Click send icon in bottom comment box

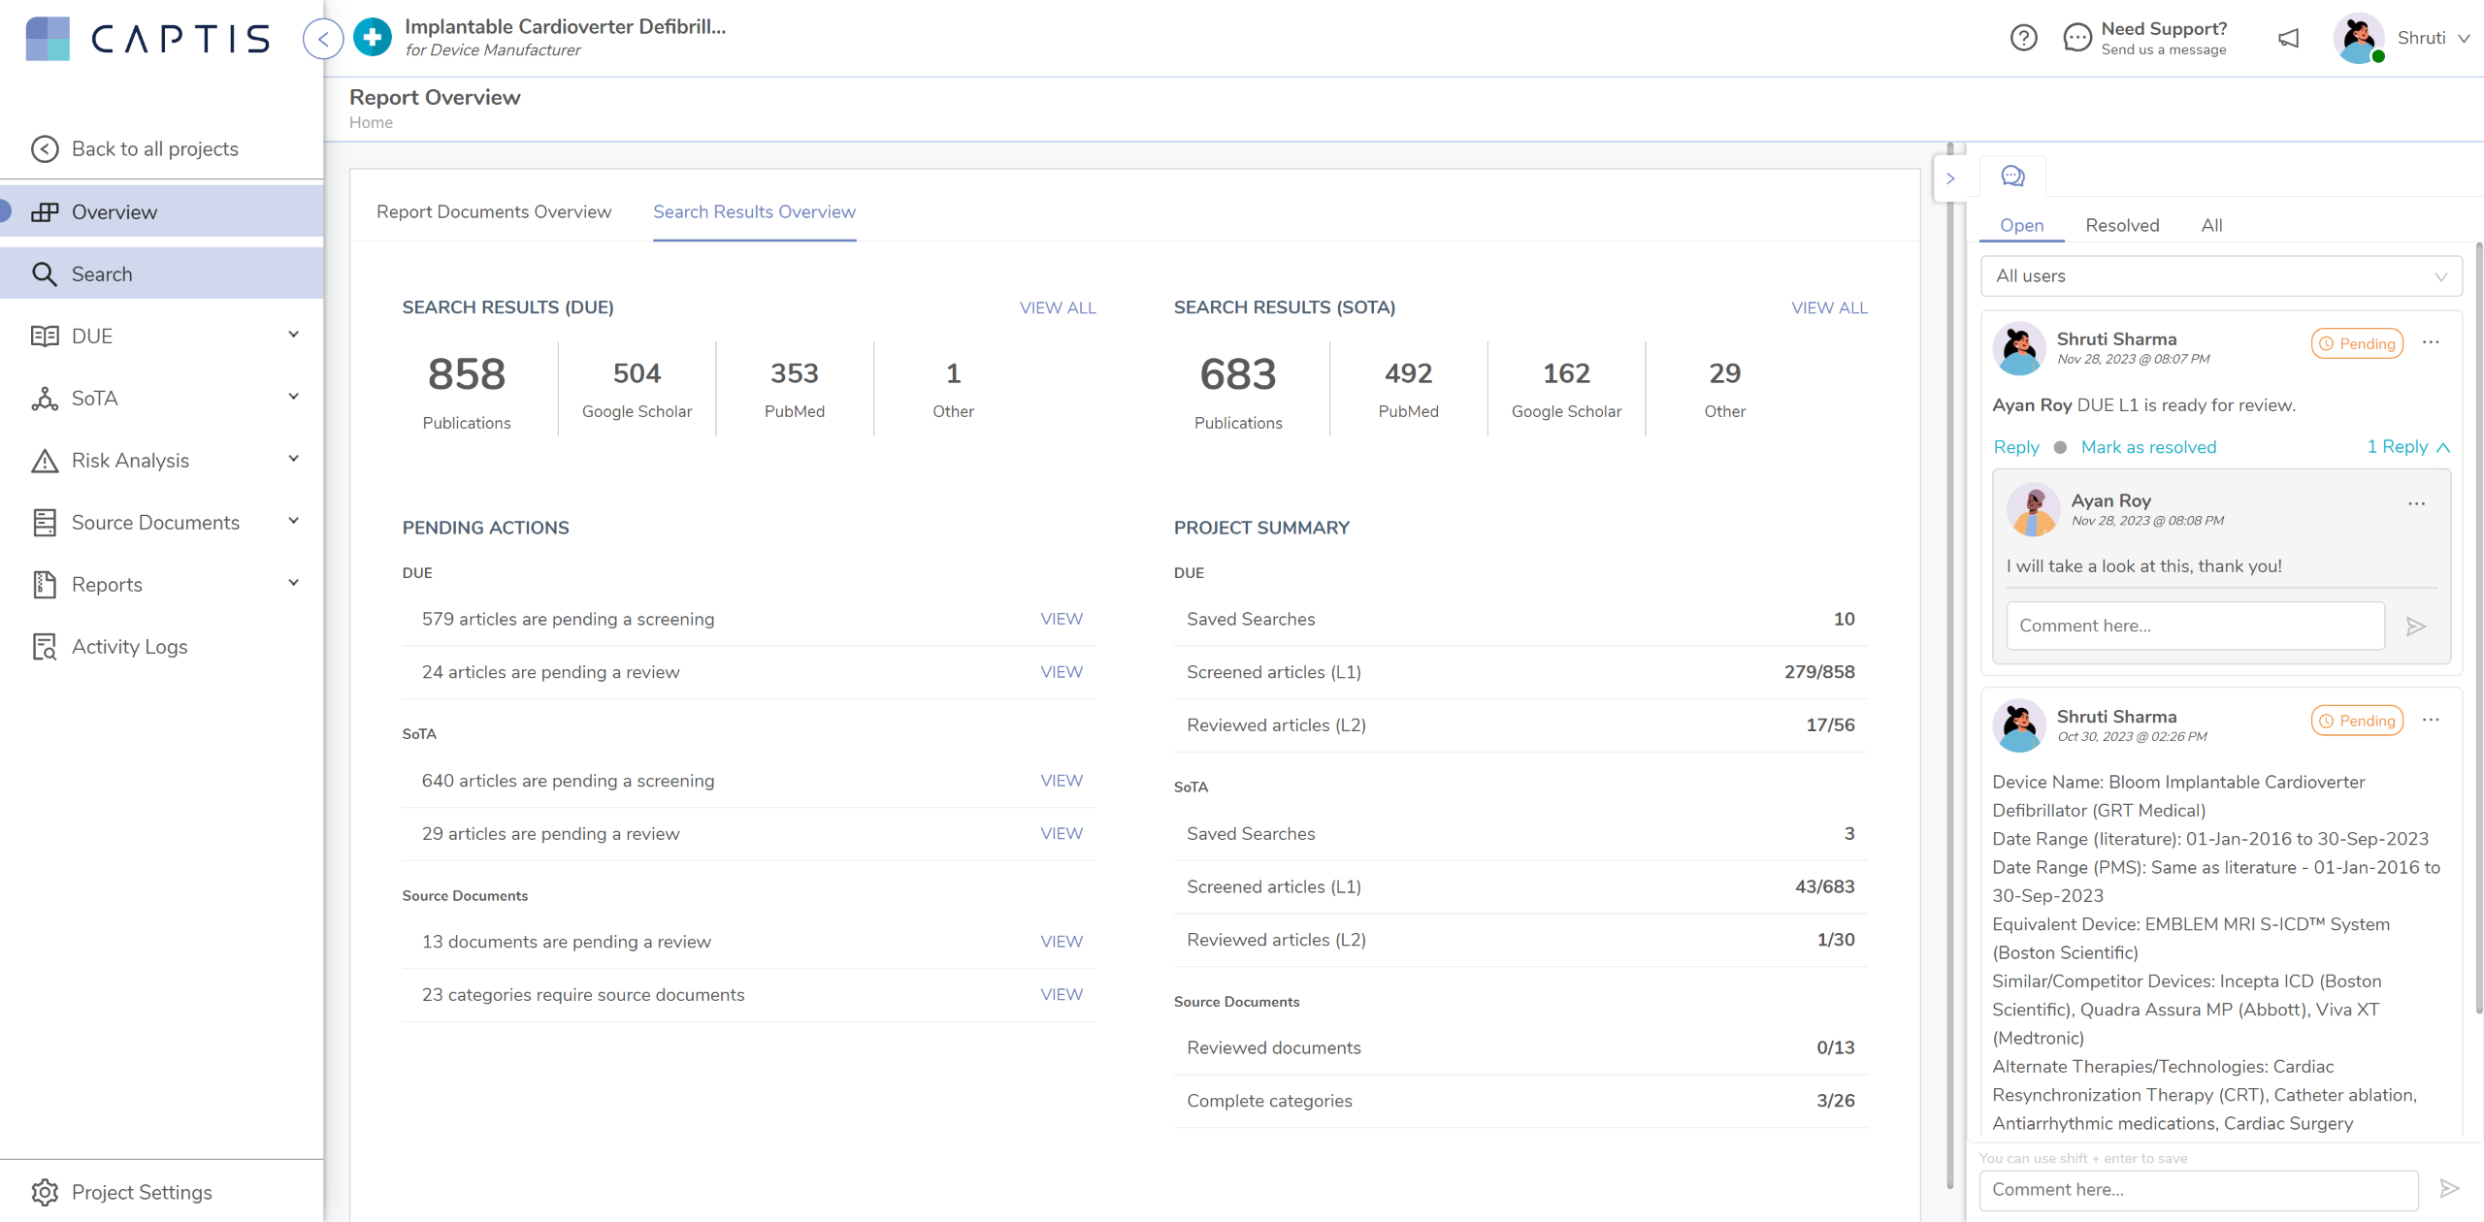click(2449, 1189)
